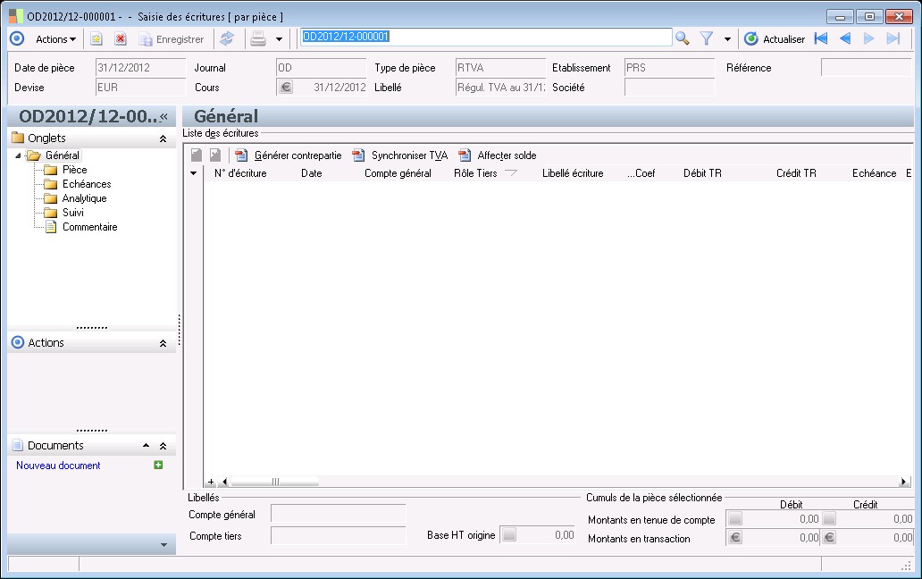Click the horizontal scrollbar thumb
The height and width of the screenshot is (579, 922).
click(x=274, y=482)
